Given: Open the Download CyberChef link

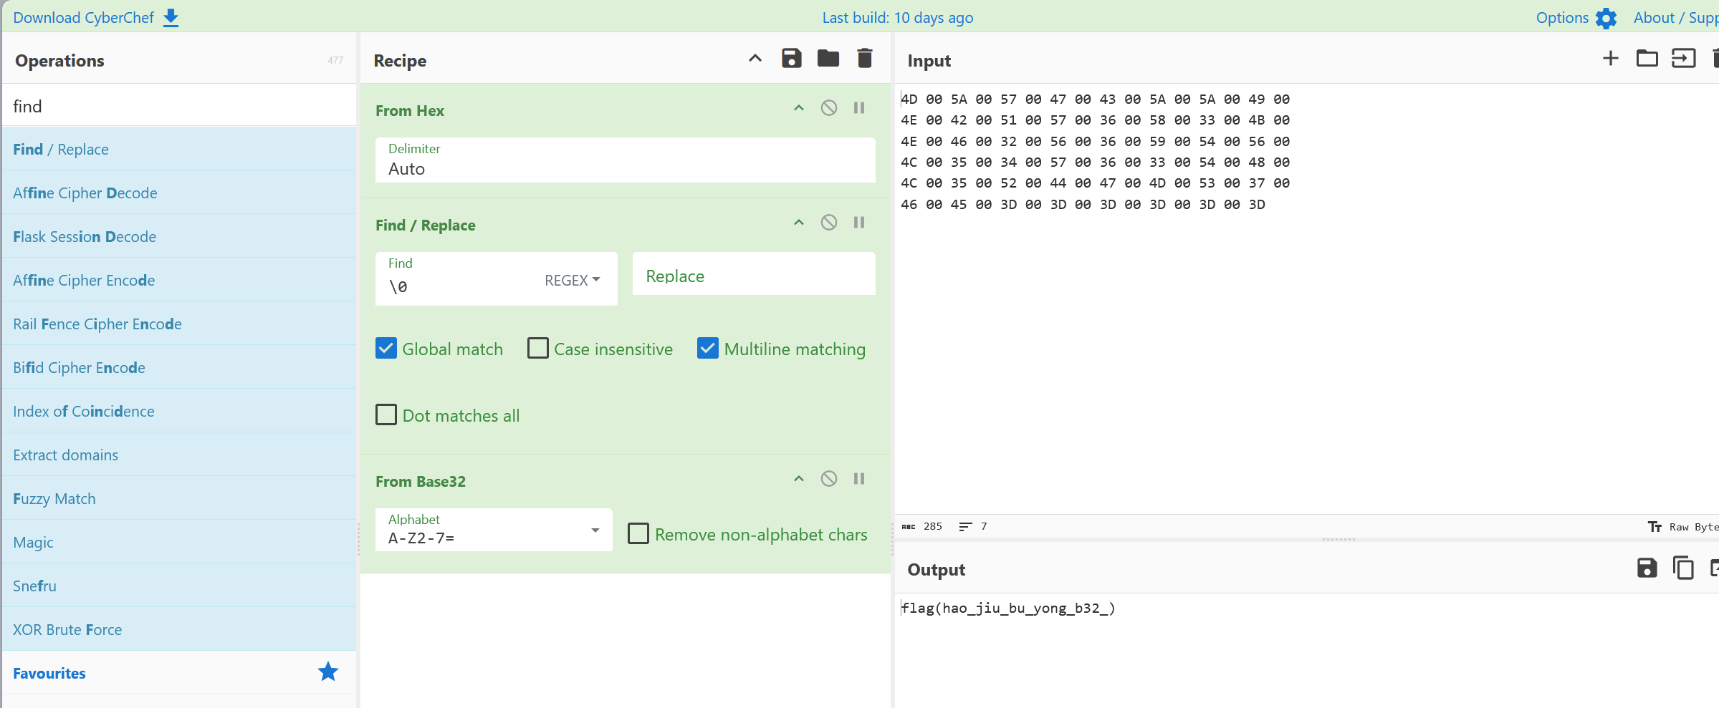Looking at the screenshot, I should pos(96,18).
